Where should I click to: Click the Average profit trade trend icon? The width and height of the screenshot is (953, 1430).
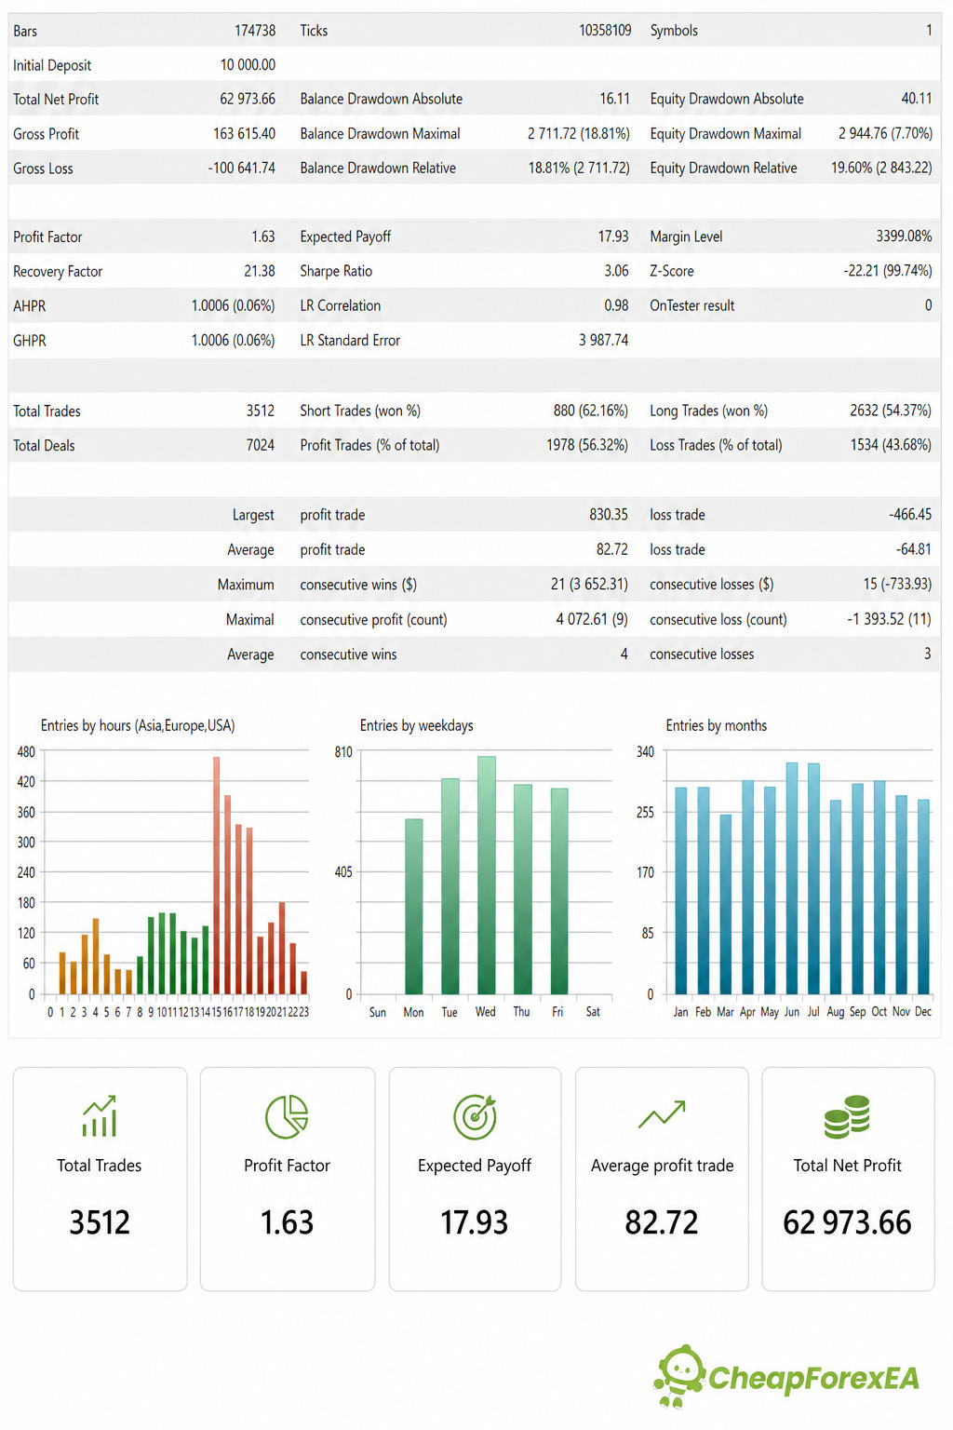(662, 1114)
